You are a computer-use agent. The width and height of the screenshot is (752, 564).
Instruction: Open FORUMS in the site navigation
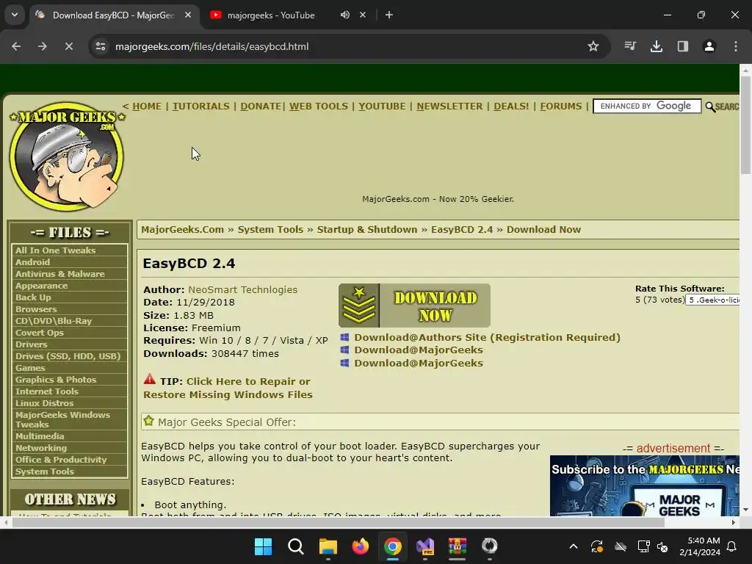[x=560, y=106]
